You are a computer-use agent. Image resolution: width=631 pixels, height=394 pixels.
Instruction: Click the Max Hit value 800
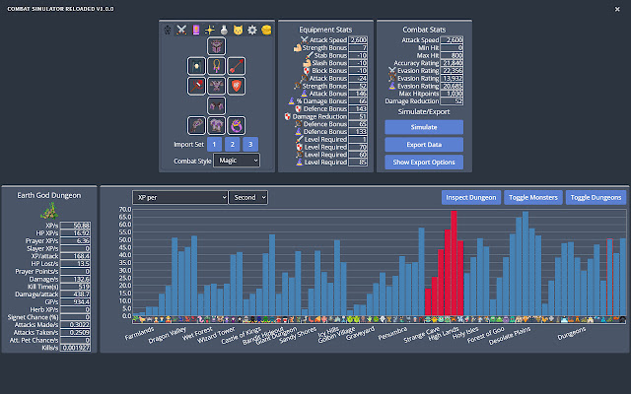pos(452,55)
